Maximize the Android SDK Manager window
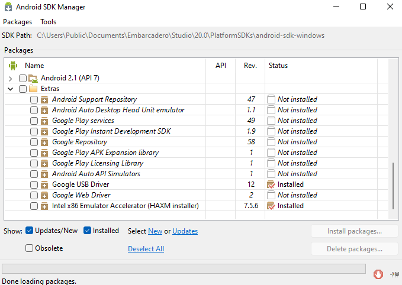The height and width of the screenshot is (285, 402). (x=363, y=7)
